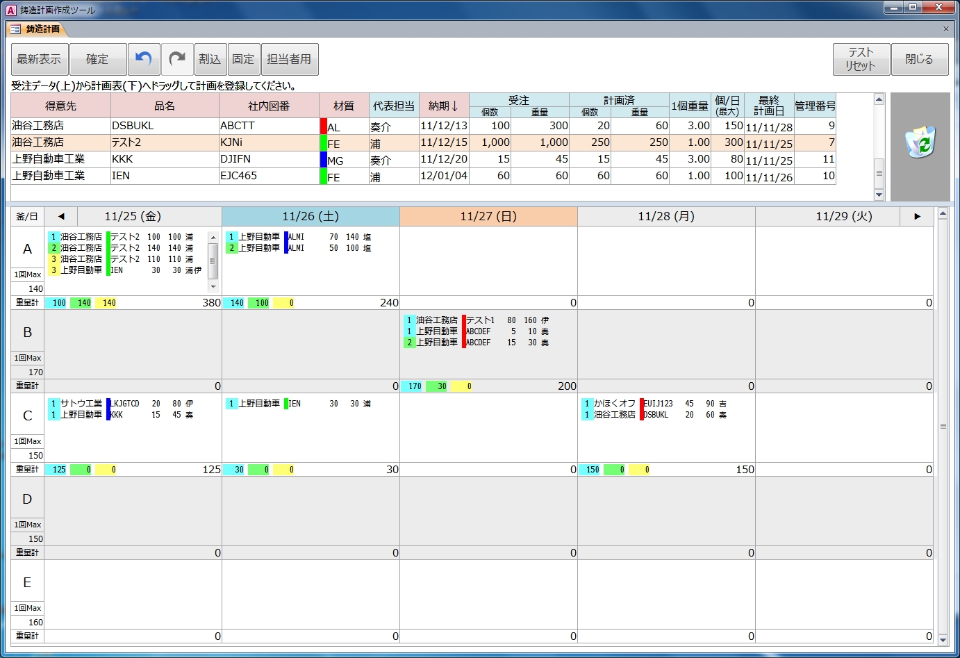Click the recycle bin icon
Image resolution: width=960 pixels, height=658 pixels.
[x=920, y=142]
